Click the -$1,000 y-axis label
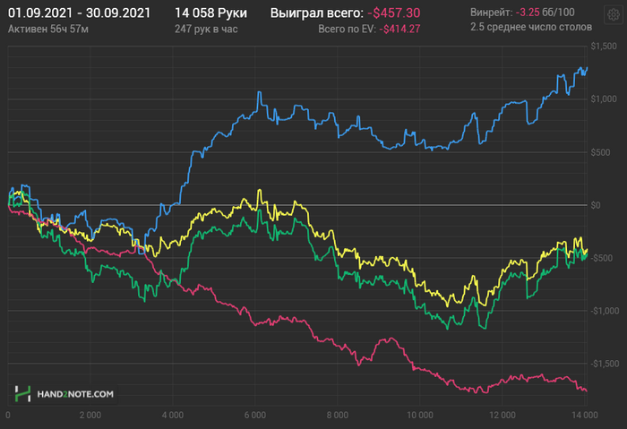627x429 pixels. 604,311
